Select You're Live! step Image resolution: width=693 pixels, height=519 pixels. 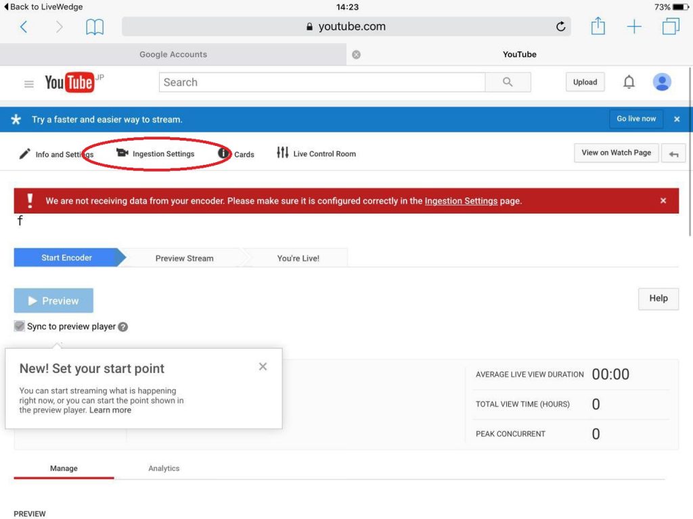click(298, 258)
